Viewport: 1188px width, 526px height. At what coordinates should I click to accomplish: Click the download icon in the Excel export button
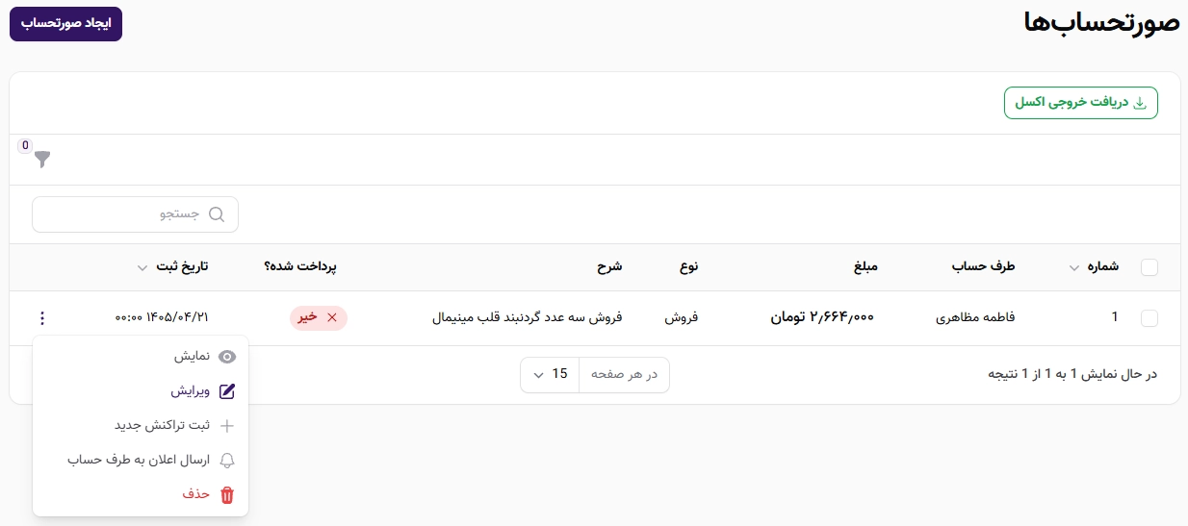pyautogui.click(x=1140, y=103)
